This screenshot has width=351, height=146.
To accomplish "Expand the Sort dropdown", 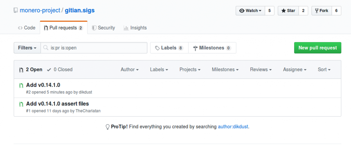I will click(324, 70).
